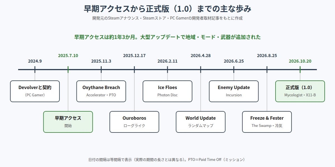Click the Enemy Update Incursion card
The width and height of the screenshot is (335, 167).
click(x=234, y=91)
